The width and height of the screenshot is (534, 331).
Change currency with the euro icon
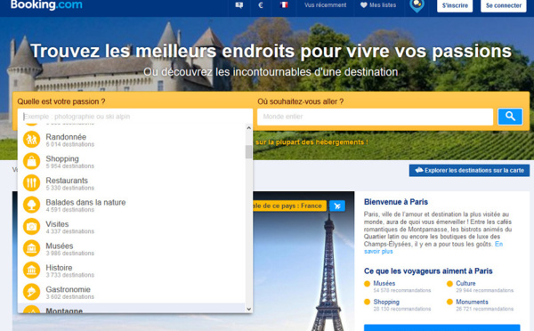pos(261,5)
